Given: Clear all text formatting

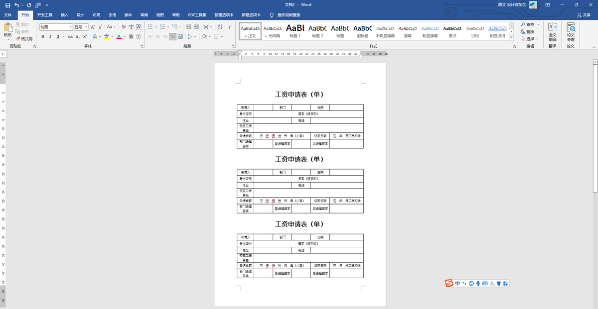Looking at the screenshot, I should (123, 27).
